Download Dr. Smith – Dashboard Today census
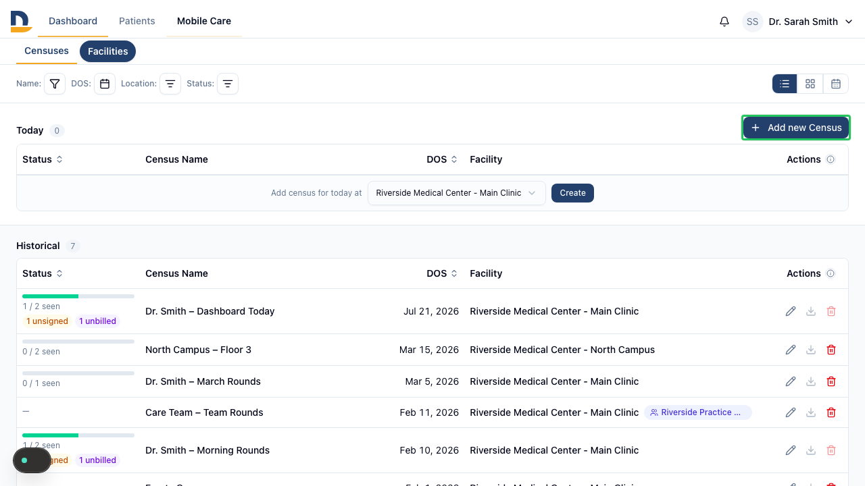This screenshot has height=486, width=865. pos(811,311)
